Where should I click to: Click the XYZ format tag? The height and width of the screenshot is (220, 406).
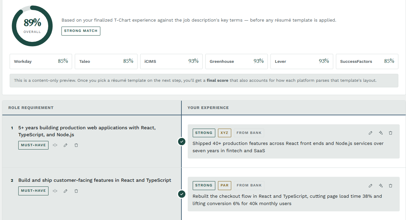[x=224, y=133]
